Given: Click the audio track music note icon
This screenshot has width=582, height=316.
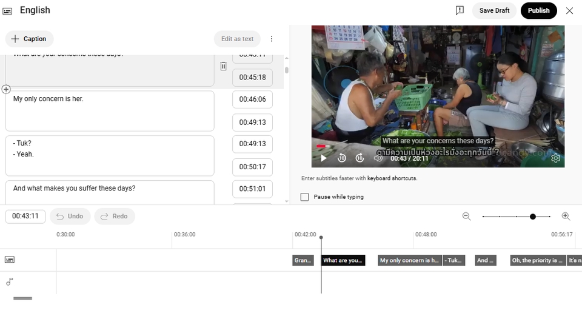Looking at the screenshot, I should (x=10, y=282).
